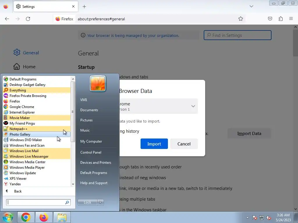Screen dimensions: 298x223
Task: Bookmark this page with the star icon
Action: click(241, 19)
